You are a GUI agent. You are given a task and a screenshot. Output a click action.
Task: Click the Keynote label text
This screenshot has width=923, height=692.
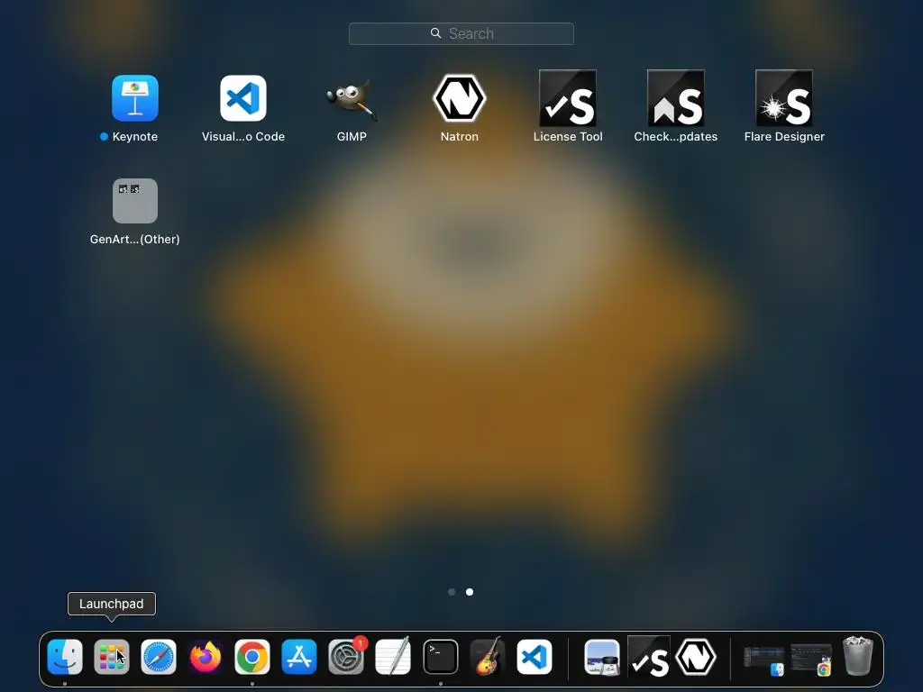(135, 137)
